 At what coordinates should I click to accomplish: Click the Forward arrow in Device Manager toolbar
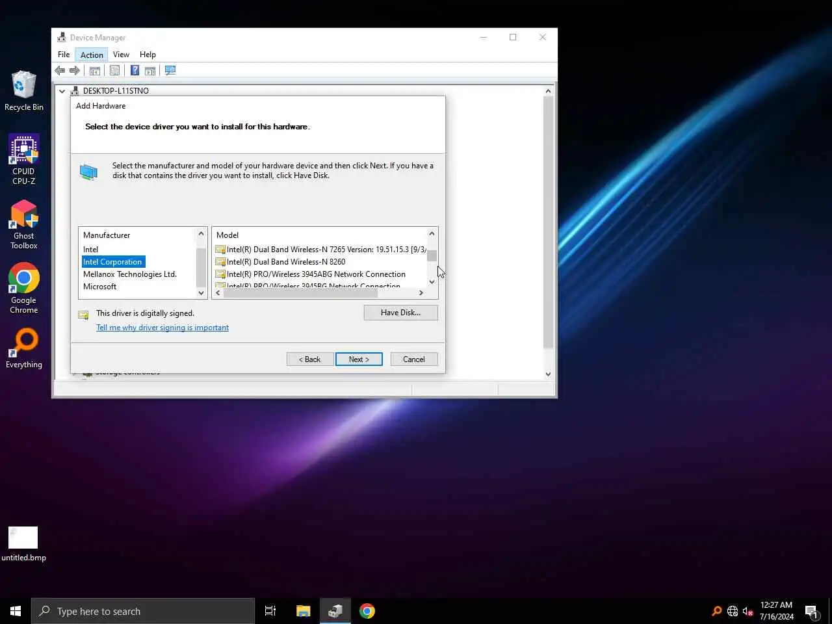(x=75, y=70)
